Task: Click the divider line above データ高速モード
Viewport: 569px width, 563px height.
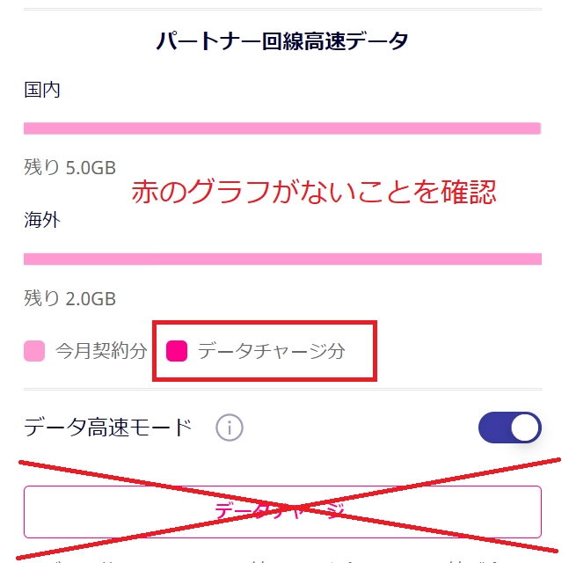Action: [x=281, y=390]
